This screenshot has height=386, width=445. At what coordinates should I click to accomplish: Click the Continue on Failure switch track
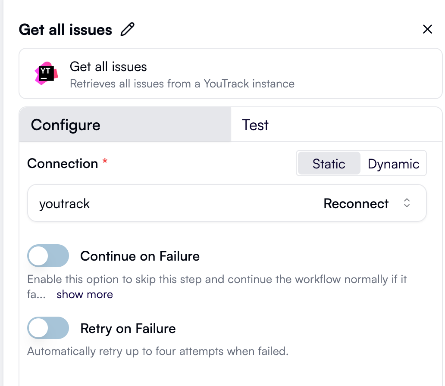48,256
